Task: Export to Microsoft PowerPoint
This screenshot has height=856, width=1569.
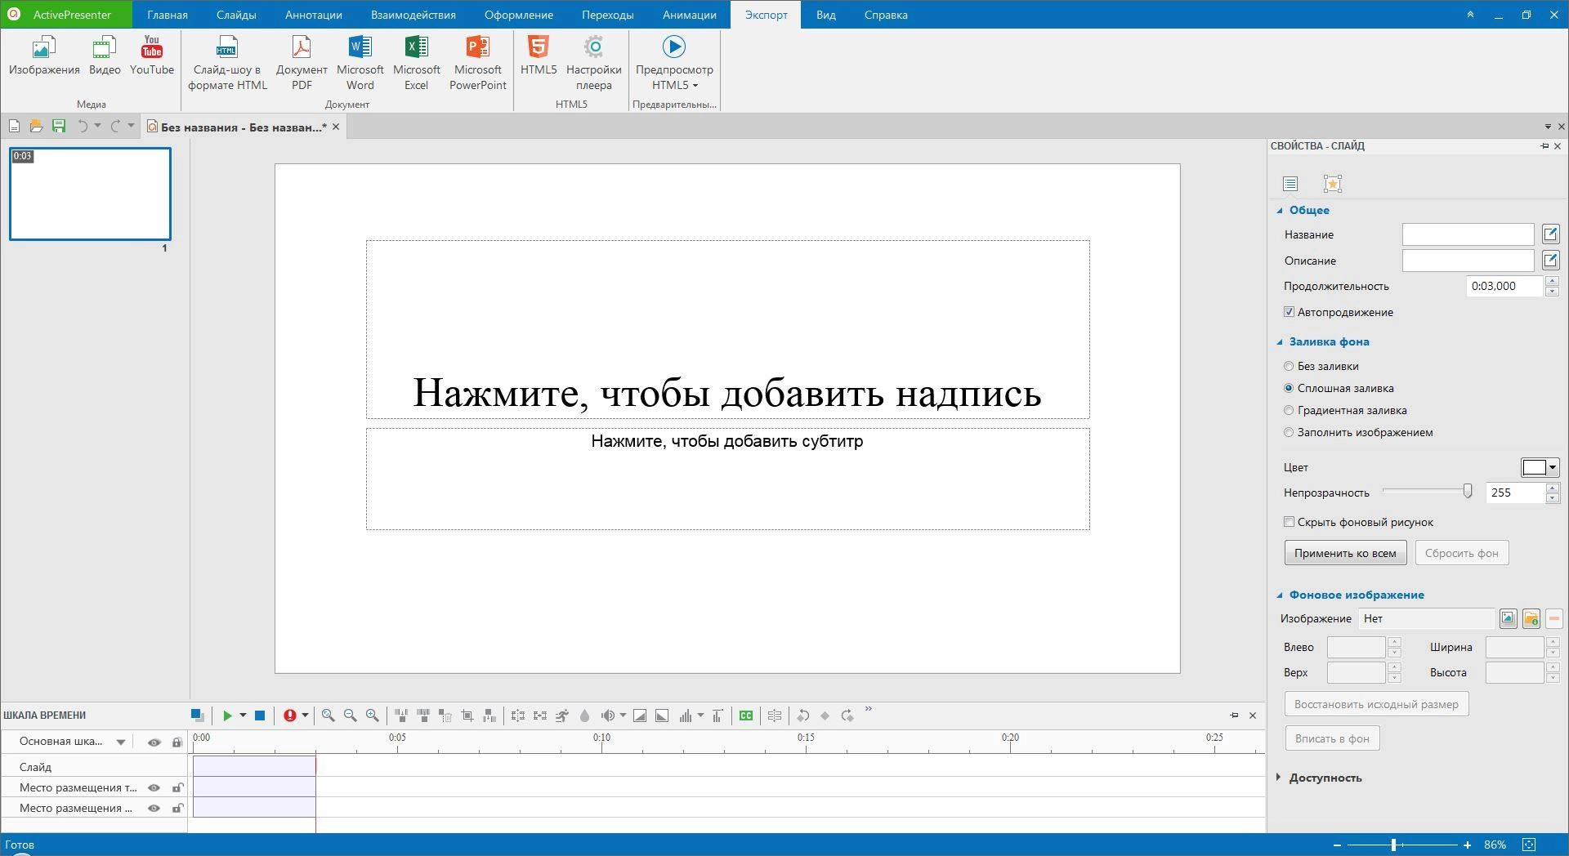Action: click(x=478, y=63)
